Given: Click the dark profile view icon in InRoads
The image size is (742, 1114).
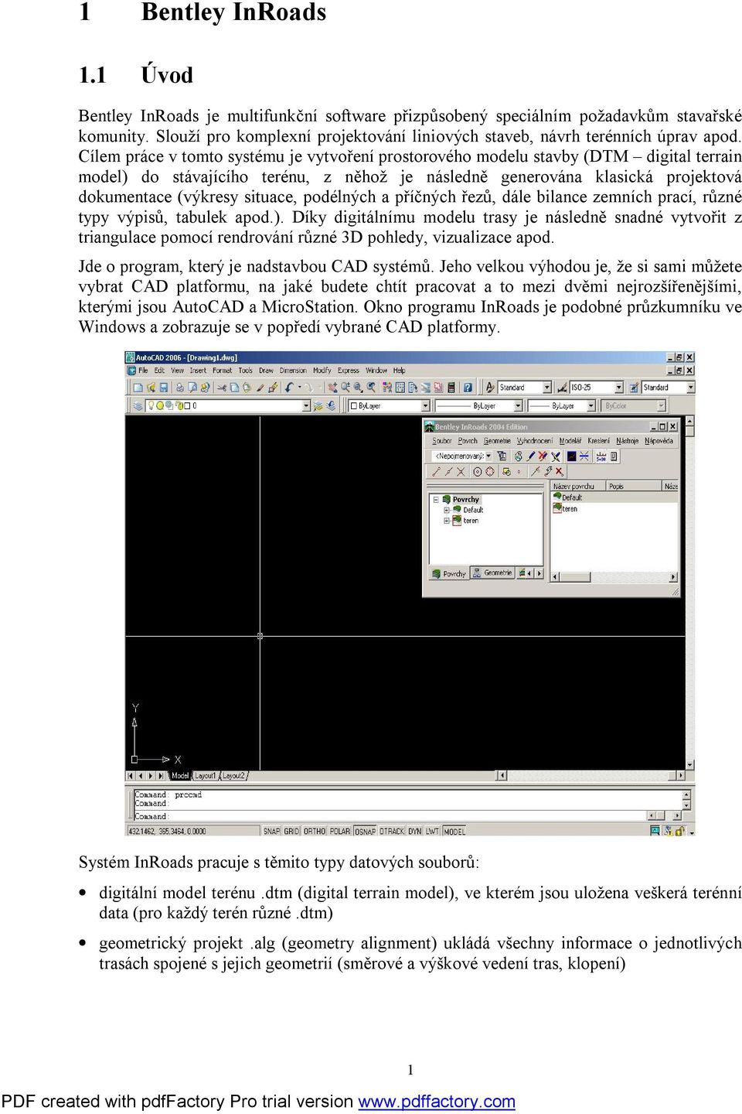Looking at the screenshot, I should point(571,456).
